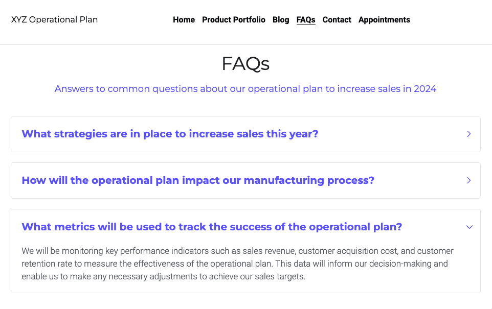Select the underlined FAQs nav item
492x309 pixels.
point(306,20)
